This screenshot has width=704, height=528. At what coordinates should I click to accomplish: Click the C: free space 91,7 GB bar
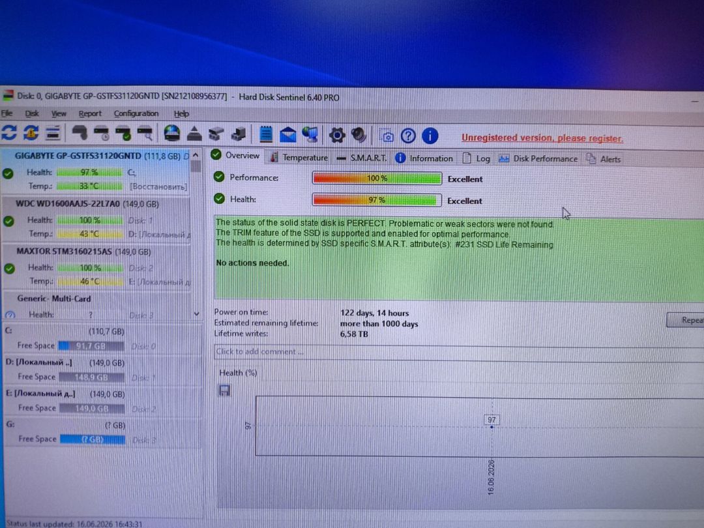(91, 345)
